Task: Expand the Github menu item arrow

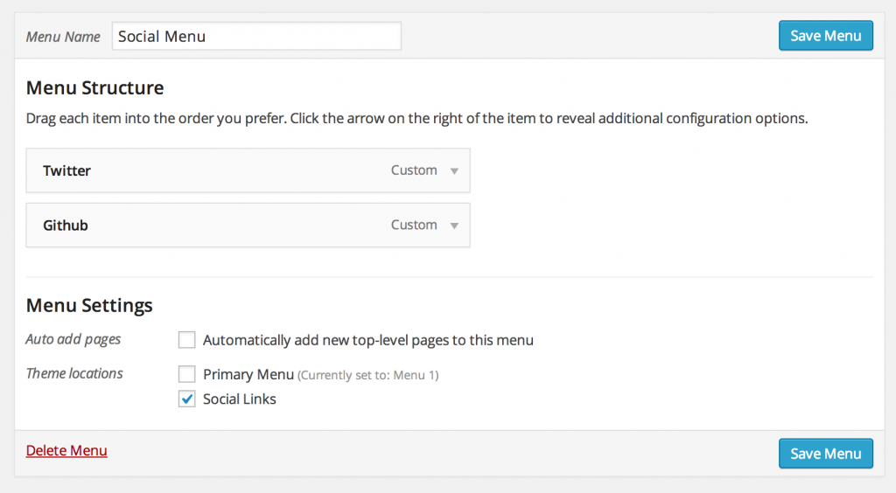Action: (454, 226)
